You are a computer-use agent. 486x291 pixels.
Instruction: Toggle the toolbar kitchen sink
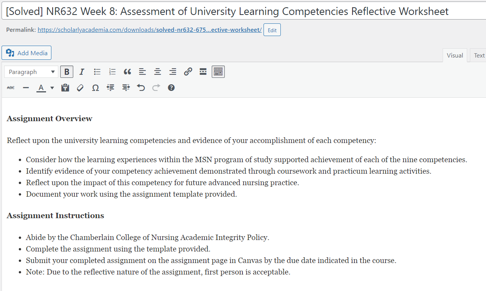[218, 72]
